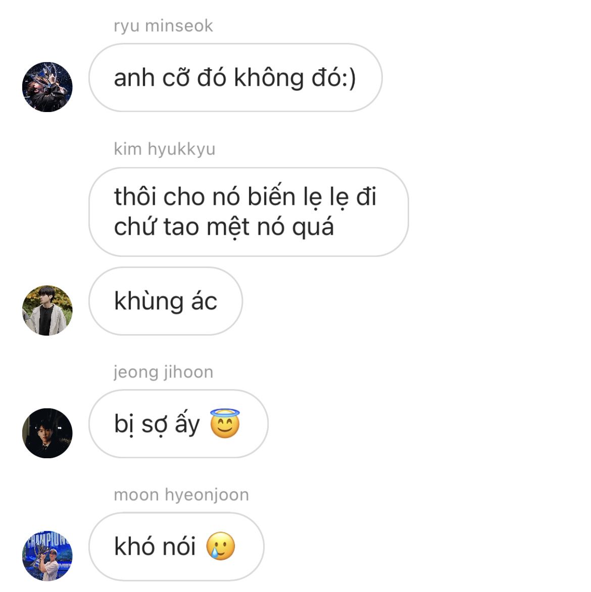Screen dimensions: 591x592
Task: Tap the text 'chứ tao mệt nó quá'
Action: (x=224, y=227)
